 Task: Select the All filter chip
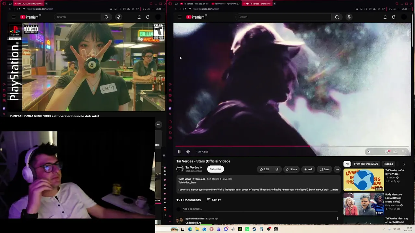347,164
